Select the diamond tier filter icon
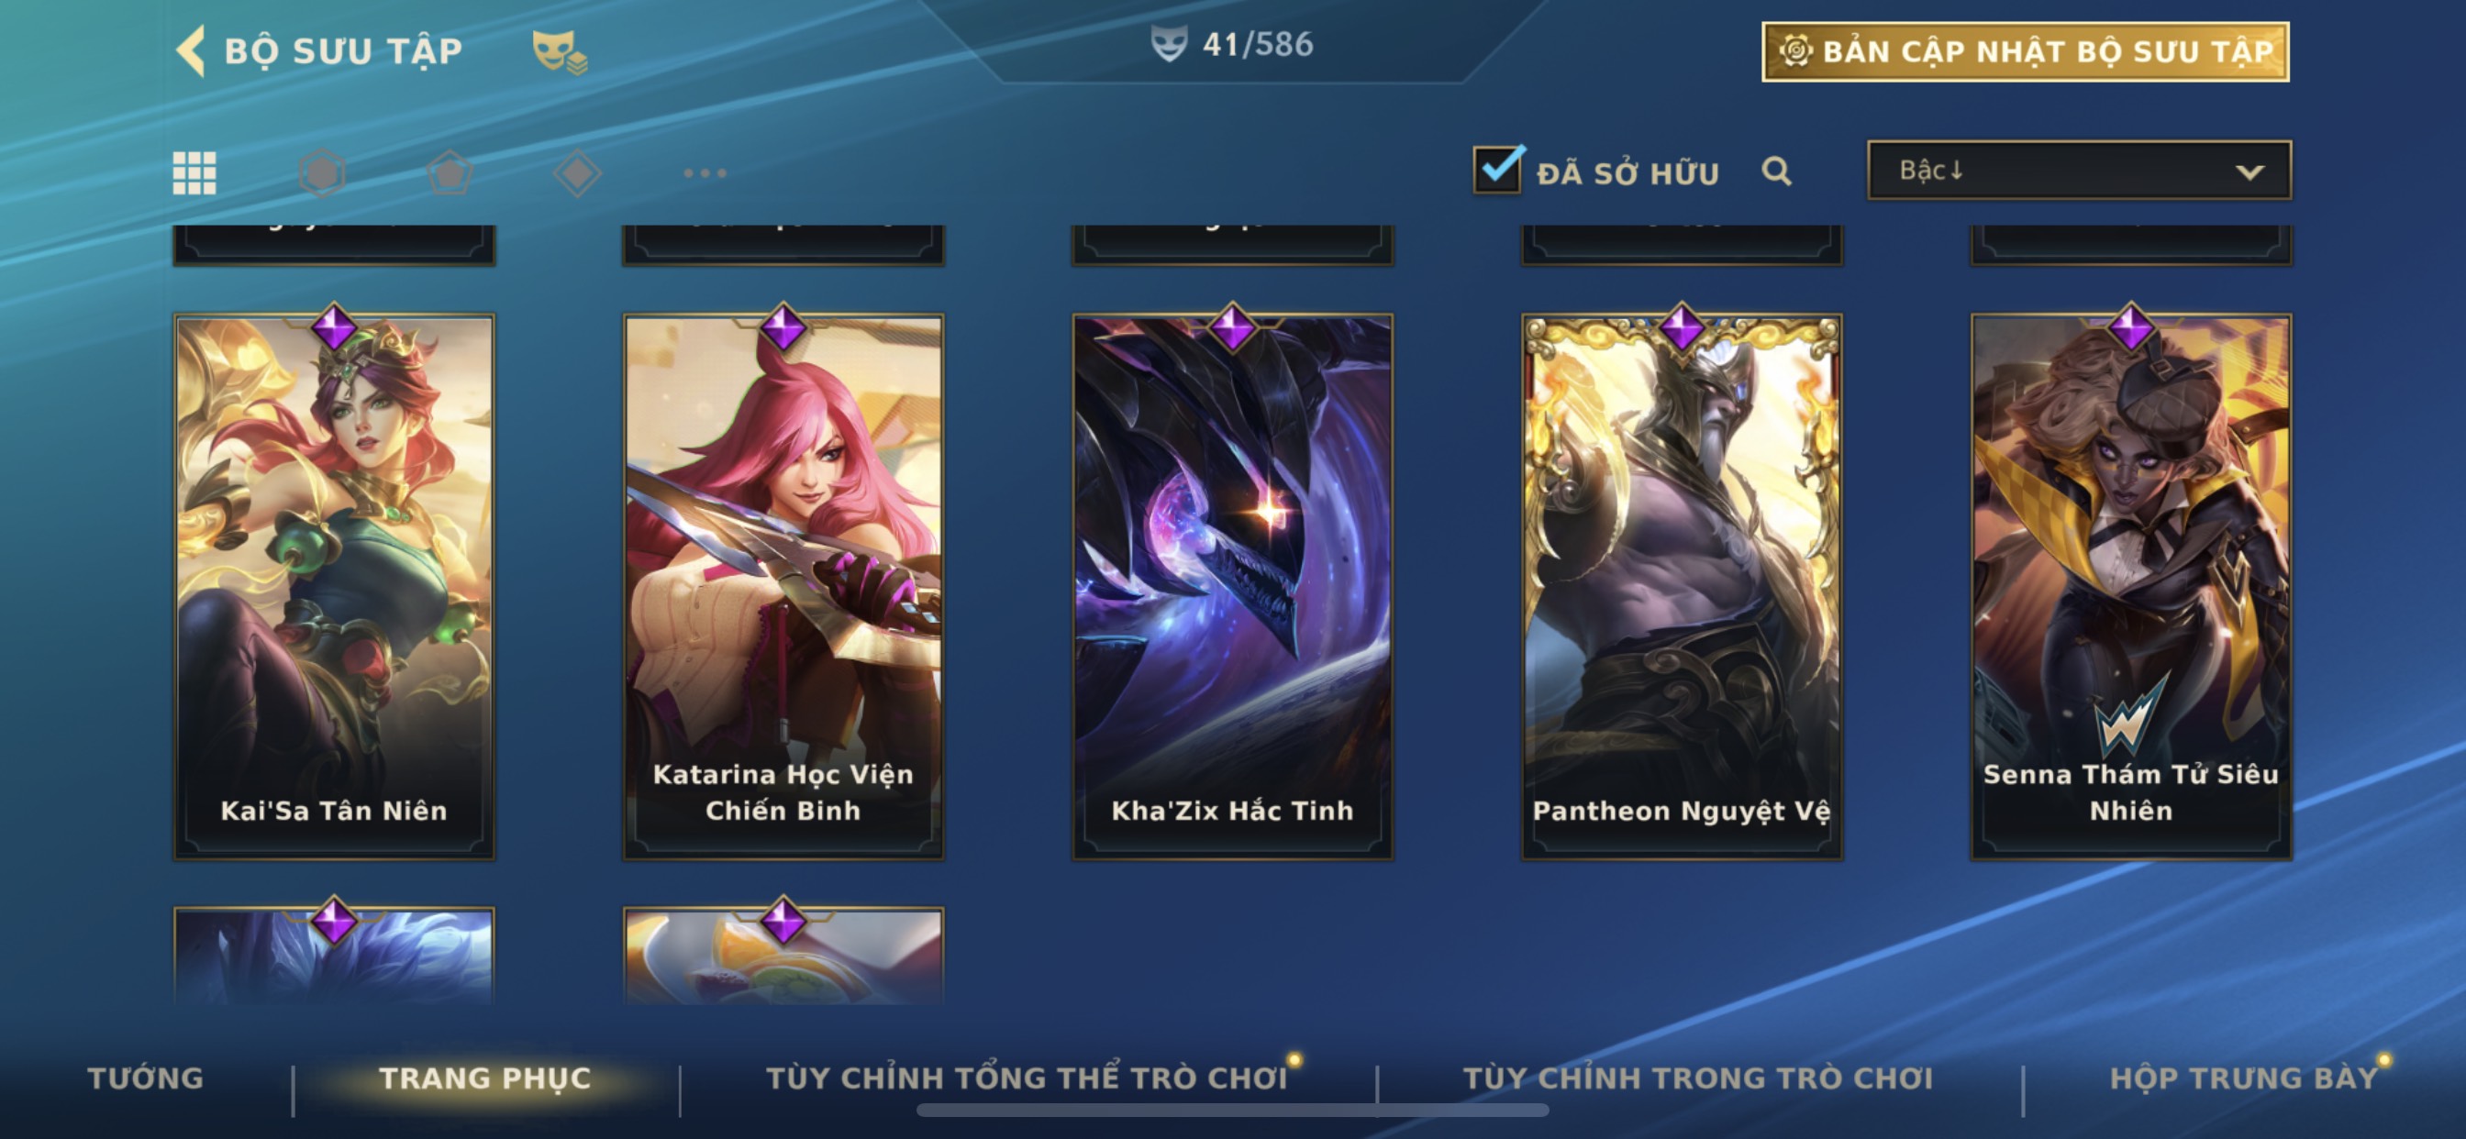 coord(577,173)
